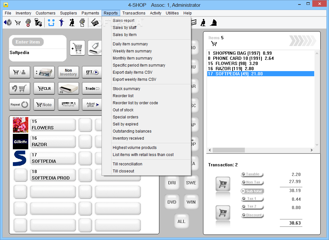Select Outstanding balances report

tap(132, 131)
